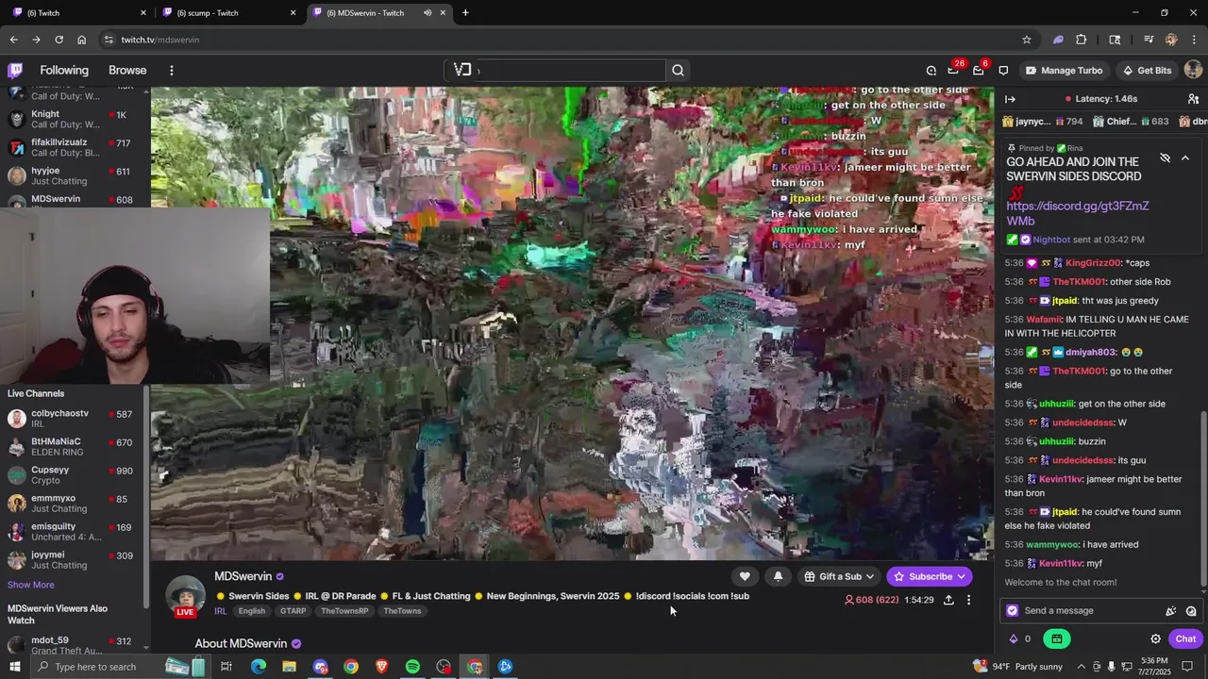
Task: Open Cupseyy channel in sidebar
Action: pyautogui.click(x=72, y=474)
